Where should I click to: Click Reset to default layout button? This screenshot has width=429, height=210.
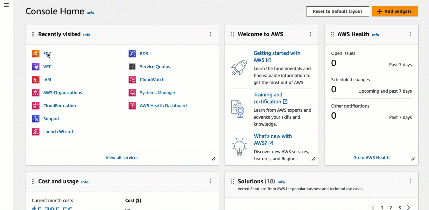337,11
